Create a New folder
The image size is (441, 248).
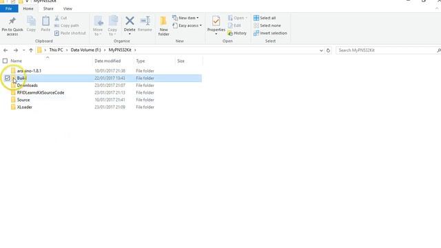pyautogui.click(x=164, y=26)
